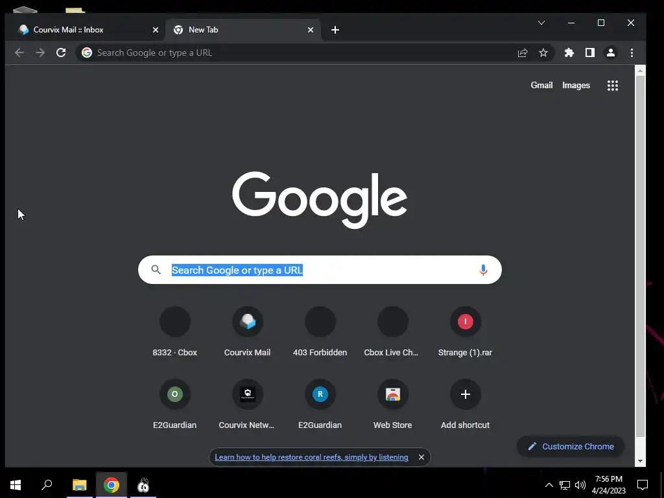The height and width of the screenshot is (498, 664).
Task: Open the Extensions puzzle icon
Action: (569, 53)
